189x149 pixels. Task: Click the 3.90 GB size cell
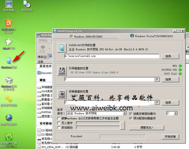click(x=116, y=147)
